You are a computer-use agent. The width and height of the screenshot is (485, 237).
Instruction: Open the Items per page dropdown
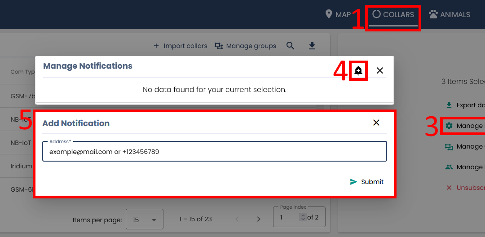144,220
